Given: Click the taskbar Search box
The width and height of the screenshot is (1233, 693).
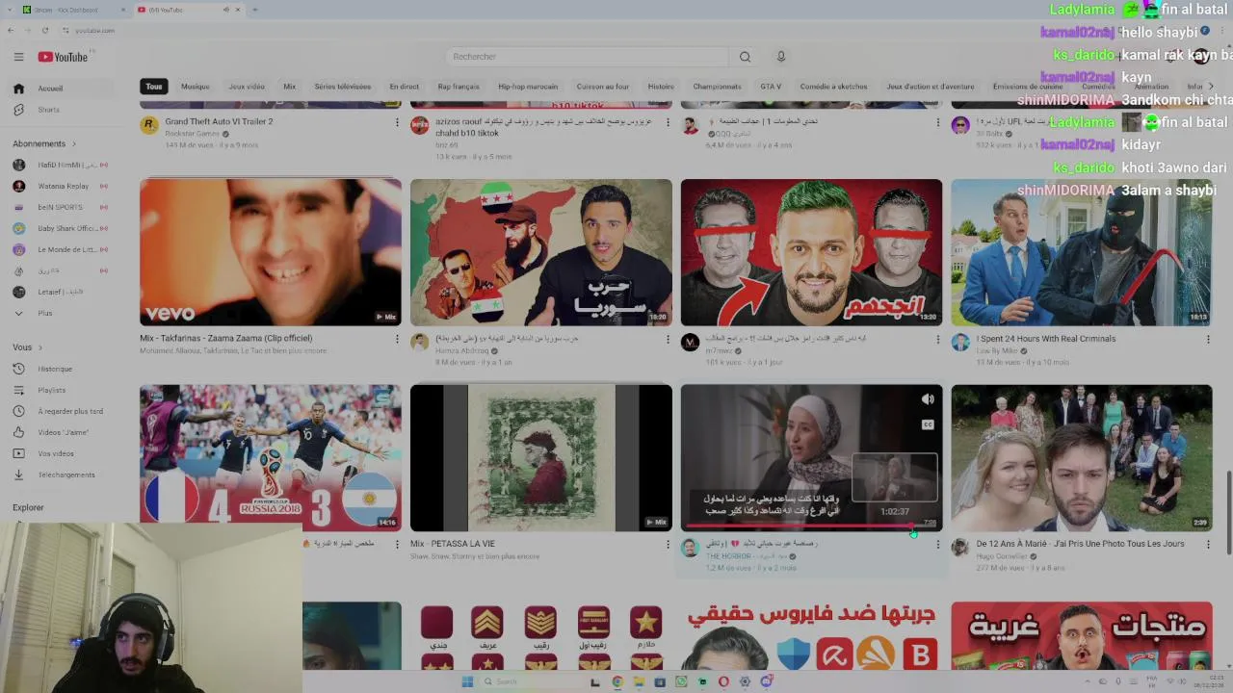Looking at the screenshot, I should tap(532, 681).
